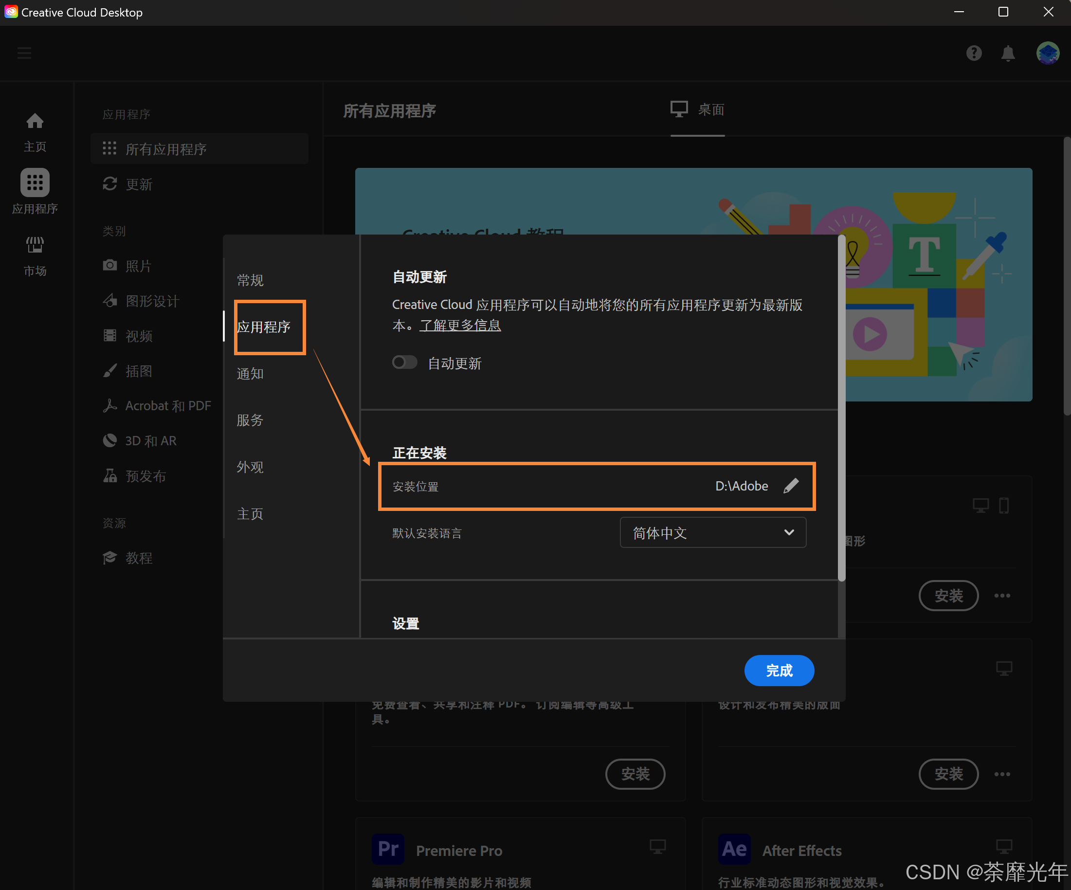Open the 市场 marketplace icon

[x=35, y=245]
